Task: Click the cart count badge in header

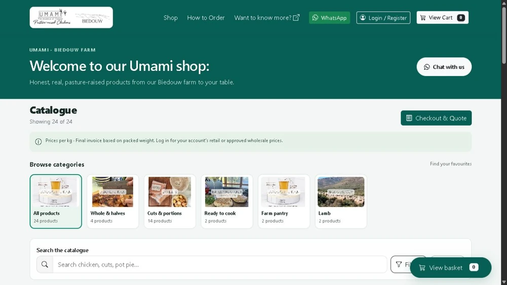Action: (461, 18)
